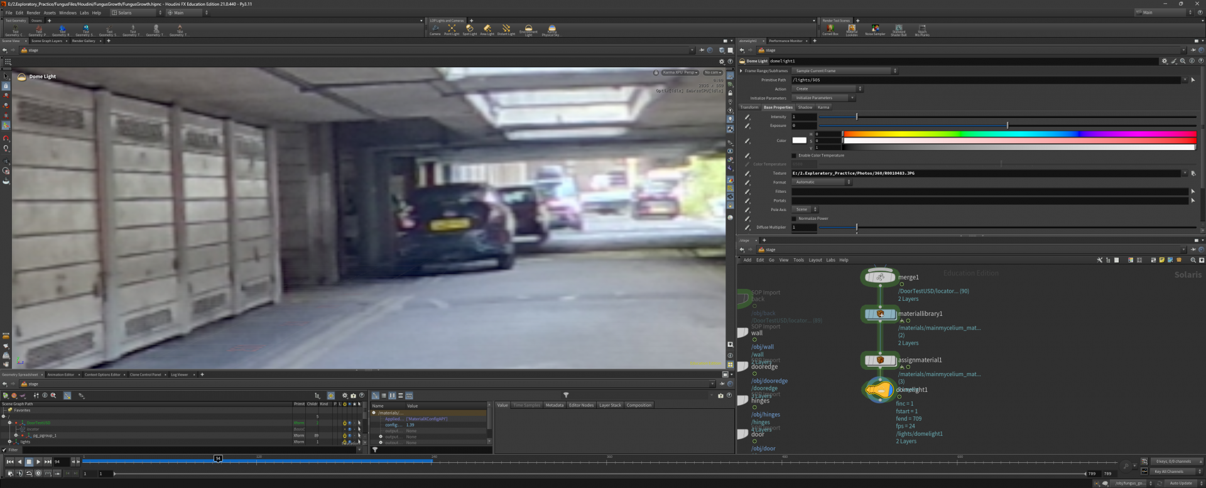Enable the Color Temperature checkbox
Viewport: 1206px width, 488px height.
[x=794, y=156]
